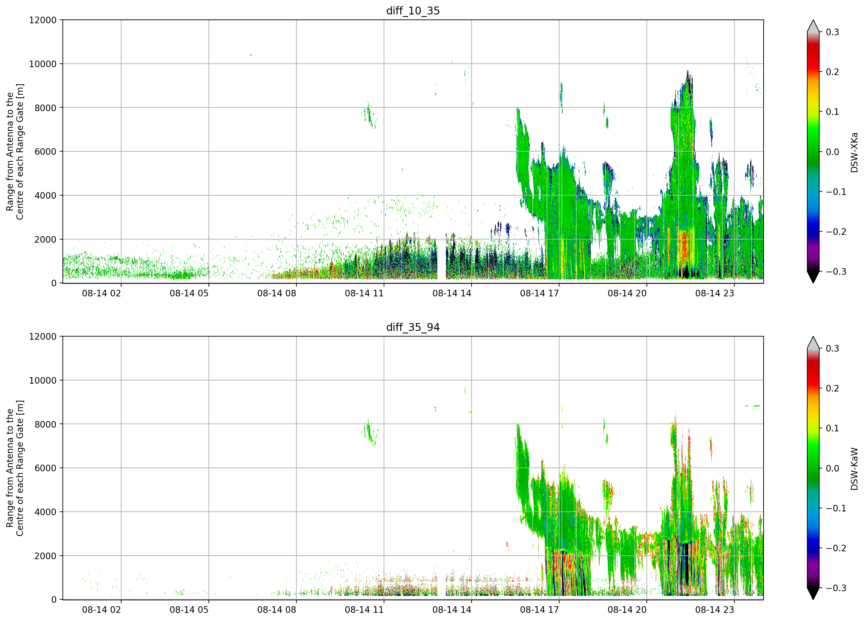Screen dimensions: 865x621
Task: Click the red-orange hotspot near 2000 m in diff_10_35
Action: click(685, 248)
